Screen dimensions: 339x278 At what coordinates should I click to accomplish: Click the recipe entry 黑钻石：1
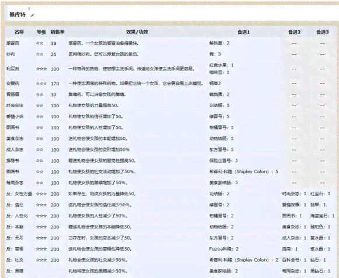pyautogui.click(x=320, y=271)
